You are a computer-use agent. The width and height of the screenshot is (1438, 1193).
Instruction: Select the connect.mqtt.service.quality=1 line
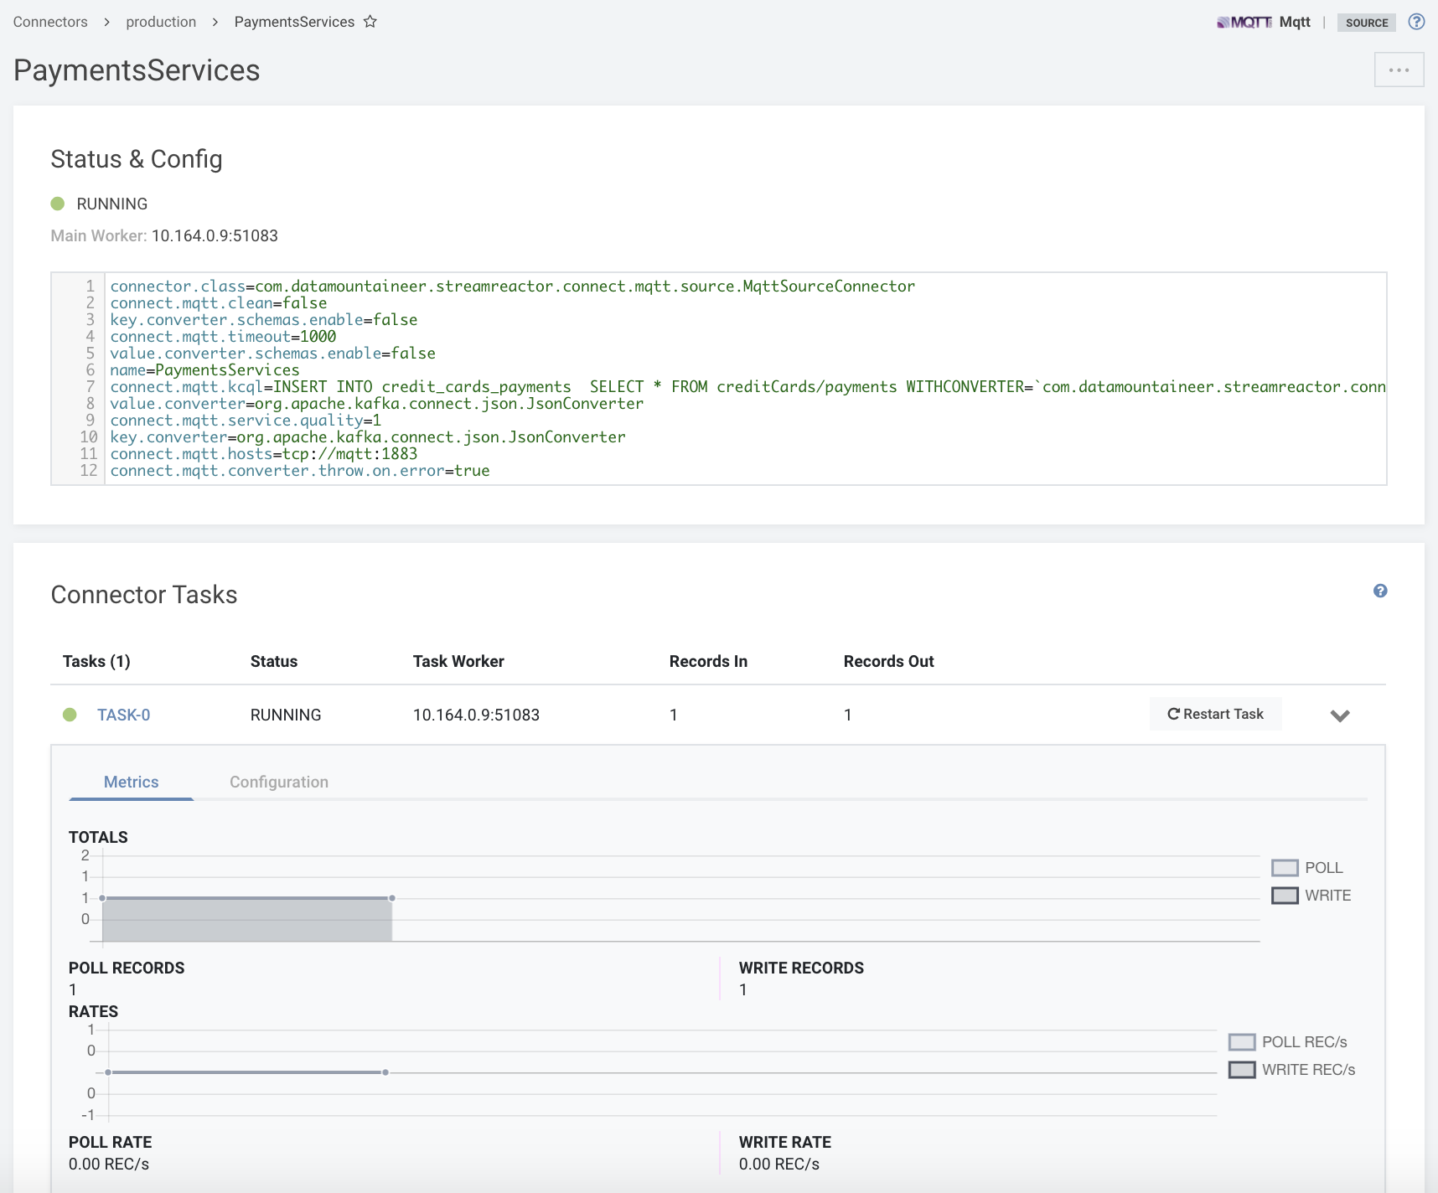246,421
